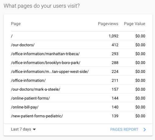
Task: Click the 224 pageviews value
Action: [x=115, y=72]
